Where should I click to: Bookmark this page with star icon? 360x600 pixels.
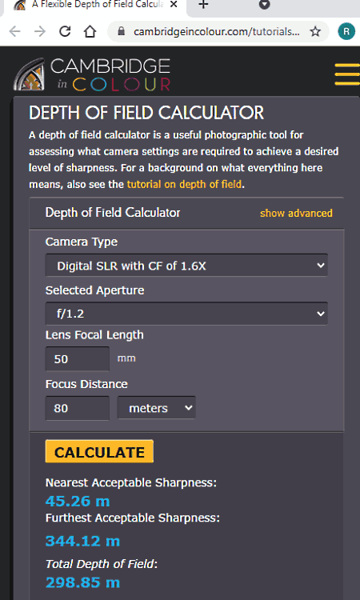pyautogui.click(x=315, y=31)
